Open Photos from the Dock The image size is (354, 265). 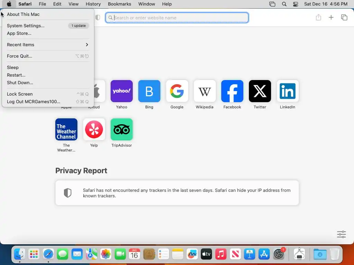106,254
